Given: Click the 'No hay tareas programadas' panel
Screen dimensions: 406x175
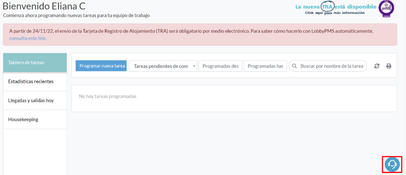Looking at the screenshot, I should 234,98.
